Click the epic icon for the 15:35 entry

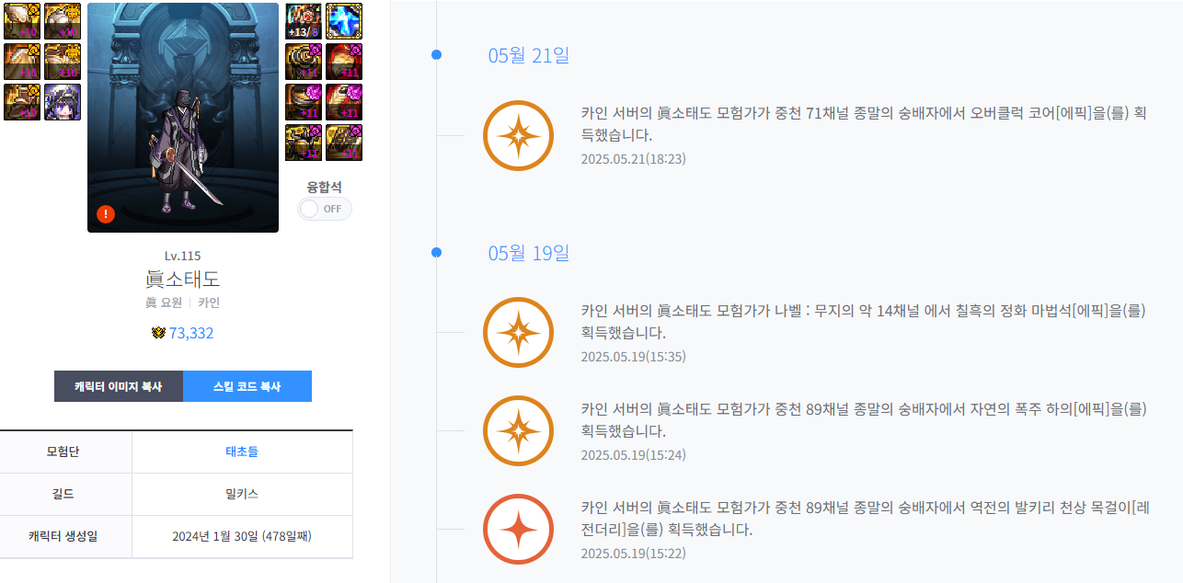518,333
